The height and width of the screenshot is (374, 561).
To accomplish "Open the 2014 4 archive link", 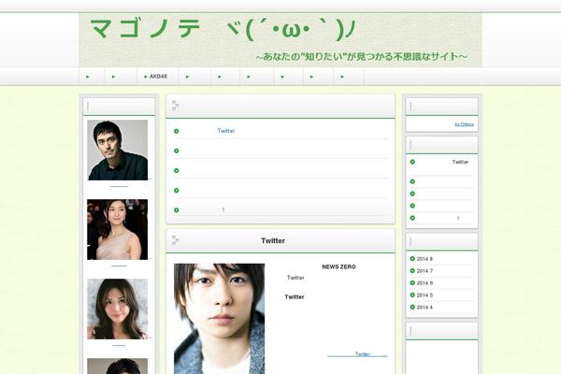I will click(x=424, y=308).
